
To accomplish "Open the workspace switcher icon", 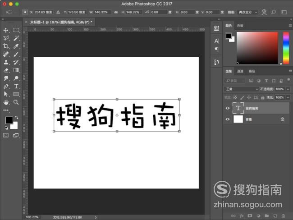I will 284,12.
